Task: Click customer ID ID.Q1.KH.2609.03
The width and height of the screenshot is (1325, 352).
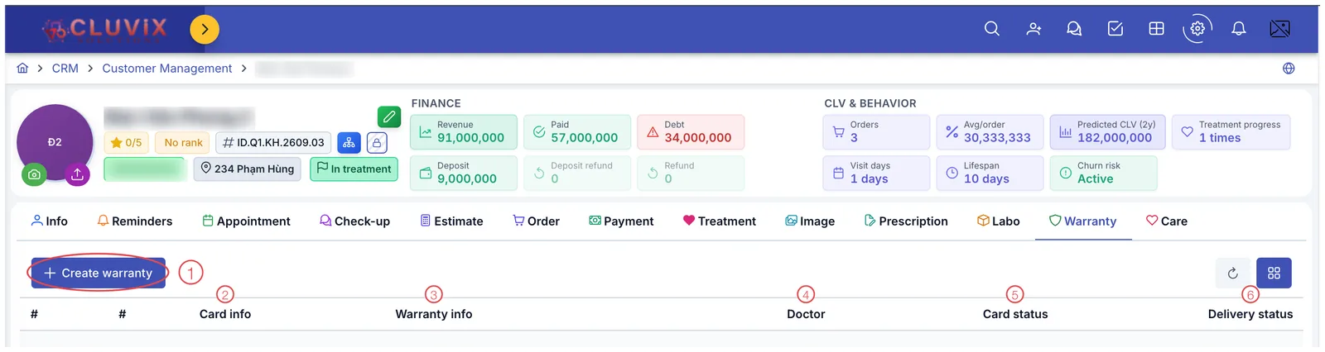Action: coord(273,143)
